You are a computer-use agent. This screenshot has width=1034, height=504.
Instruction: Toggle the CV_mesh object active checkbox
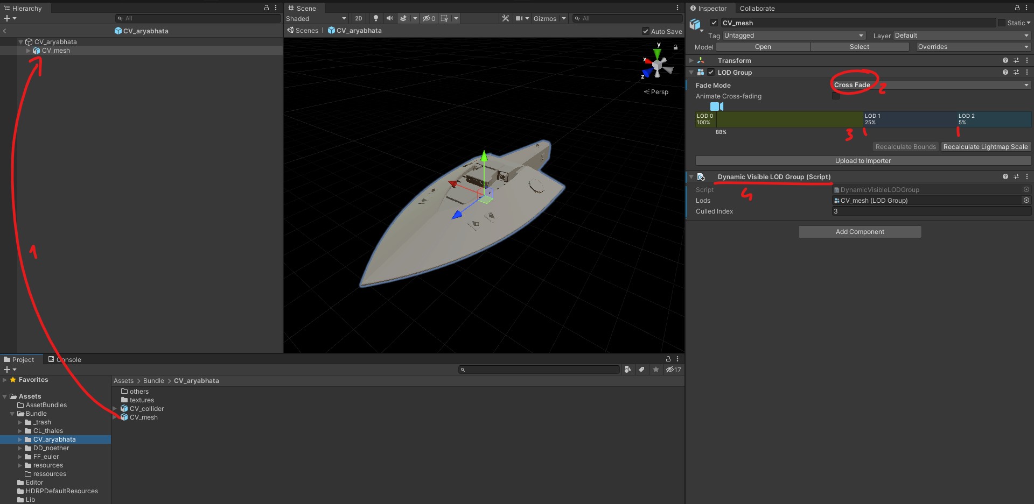point(714,23)
